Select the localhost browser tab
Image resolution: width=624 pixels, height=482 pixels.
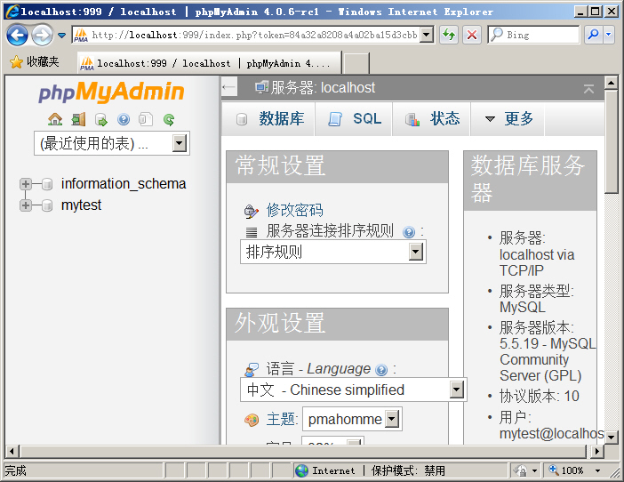tap(210, 63)
